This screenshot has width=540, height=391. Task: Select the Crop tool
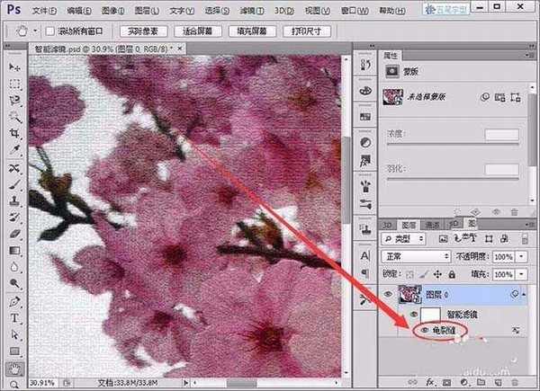pos(14,134)
